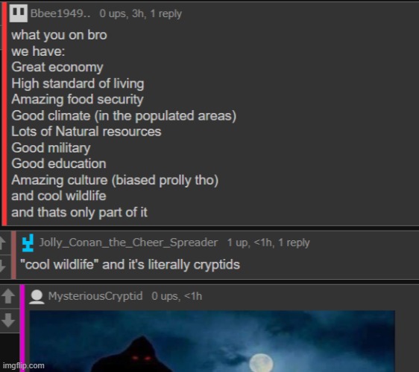Click the full moon in the image

pyautogui.click(x=261, y=363)
